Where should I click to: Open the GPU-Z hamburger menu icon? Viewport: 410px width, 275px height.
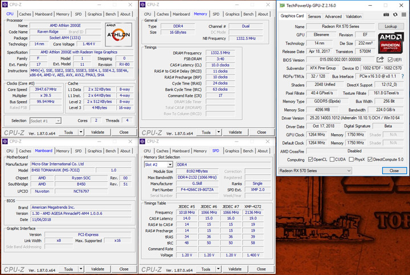[x=404, y=15]
